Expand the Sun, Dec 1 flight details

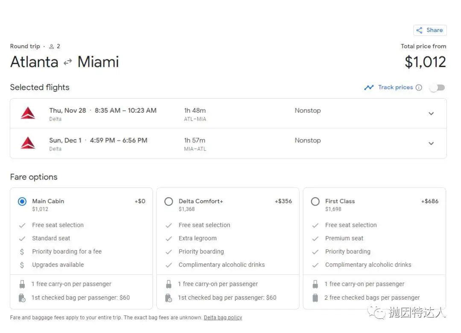click(x=431, y=144)
